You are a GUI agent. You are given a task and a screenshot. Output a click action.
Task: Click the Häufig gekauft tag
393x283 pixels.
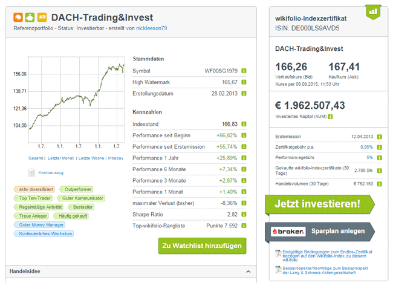tap(71, 216)
